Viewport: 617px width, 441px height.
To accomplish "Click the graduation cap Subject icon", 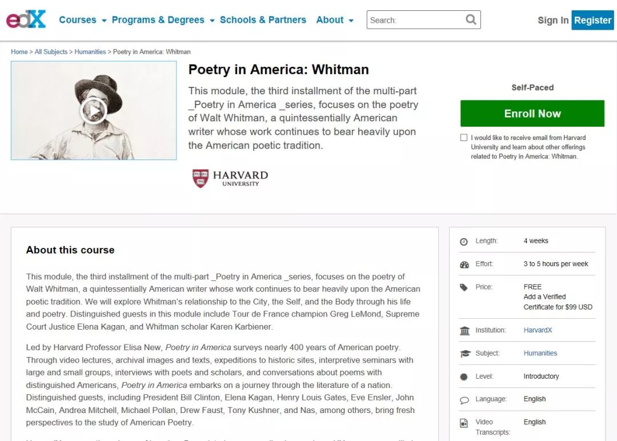I will [x=464, y=354].
